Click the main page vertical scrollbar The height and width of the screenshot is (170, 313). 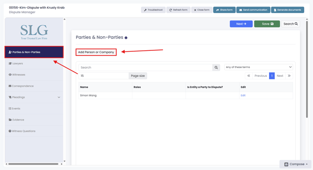pos(307,69)
